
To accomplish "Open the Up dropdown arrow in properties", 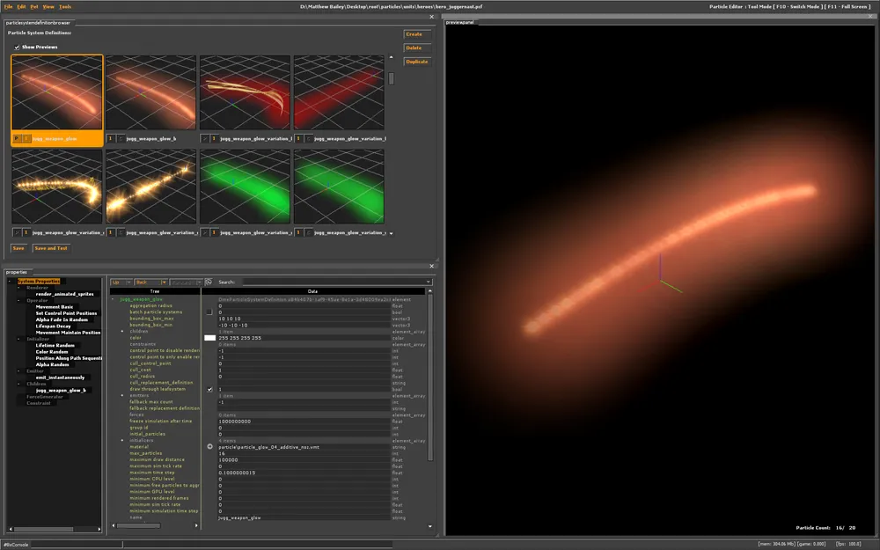I will [x=128, y=282].
